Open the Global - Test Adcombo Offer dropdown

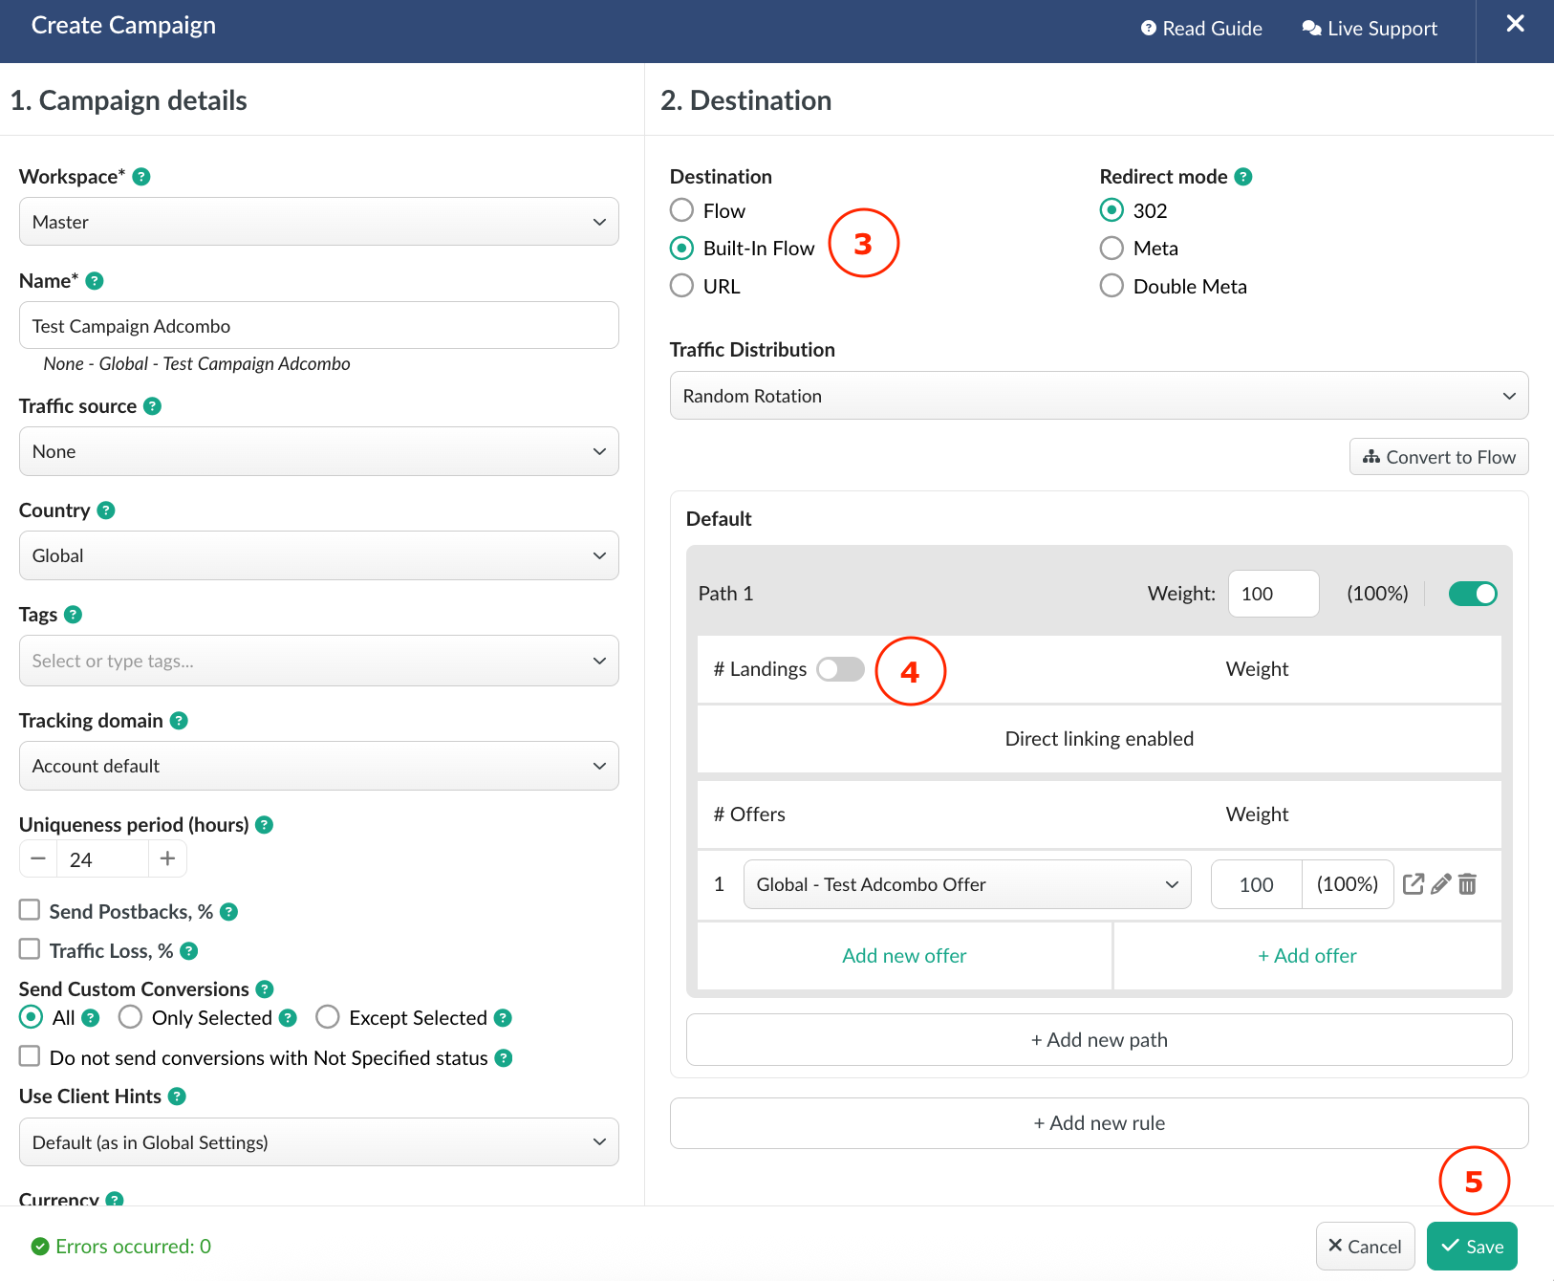pyautogui.click(x=966, y=884)
